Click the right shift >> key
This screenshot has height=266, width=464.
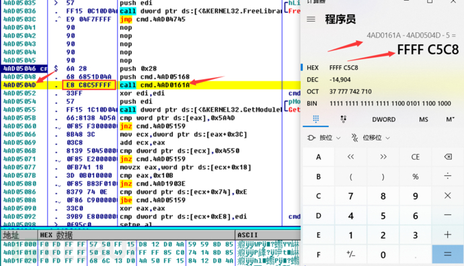pyautogui.click(x=383, y=157)
